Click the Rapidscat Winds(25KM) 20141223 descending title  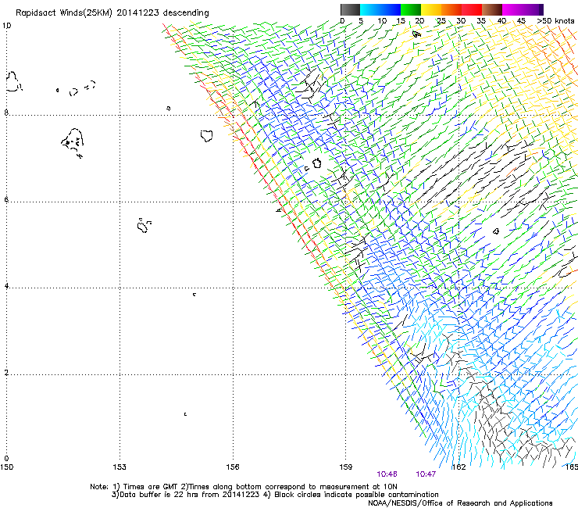[112, 13]
